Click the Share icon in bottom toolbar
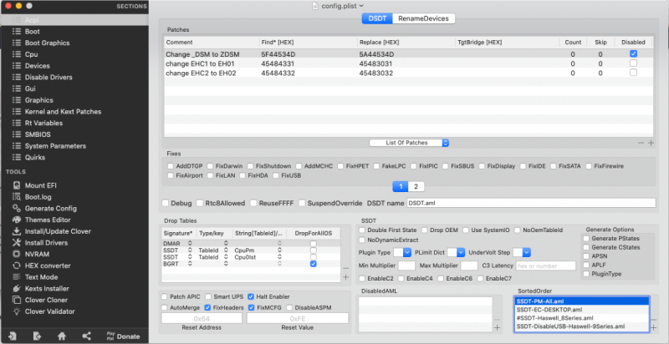The height and width of the screenshot is (344, 669). (x=87, y=336)
